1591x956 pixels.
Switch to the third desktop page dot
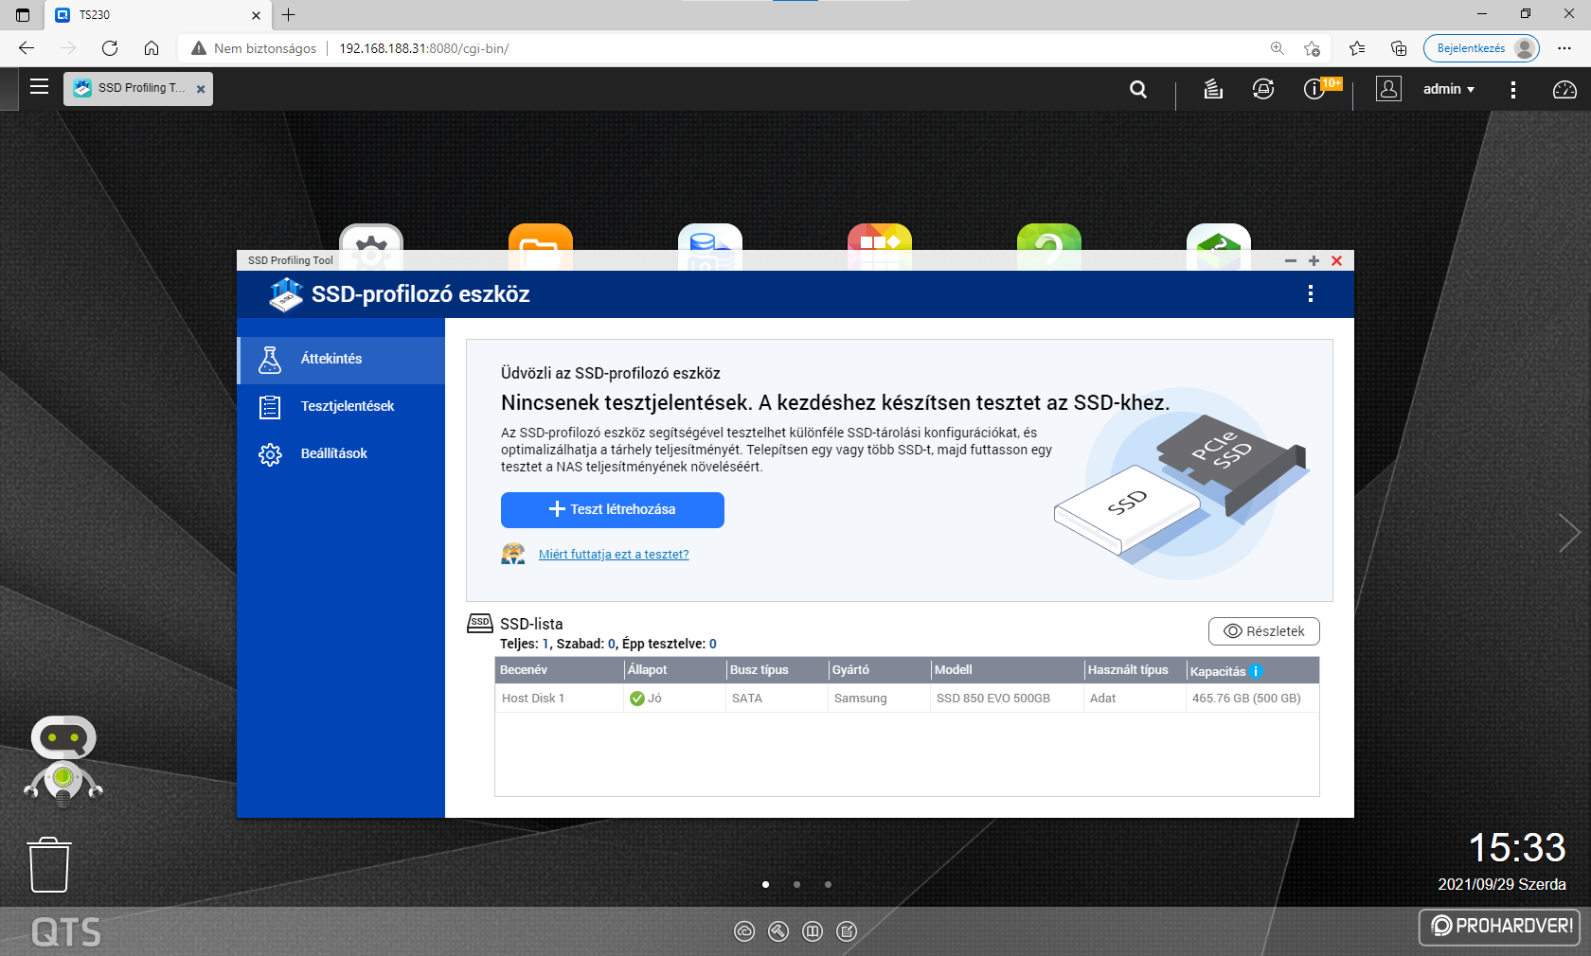coord(828,884)
